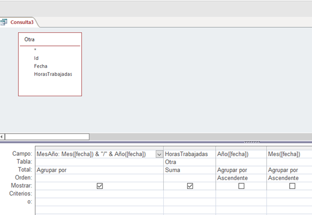312x215 pixels.
Task: Click the 'o:' criteria cell for HorasTrabajadas
Action: point(189,202)
